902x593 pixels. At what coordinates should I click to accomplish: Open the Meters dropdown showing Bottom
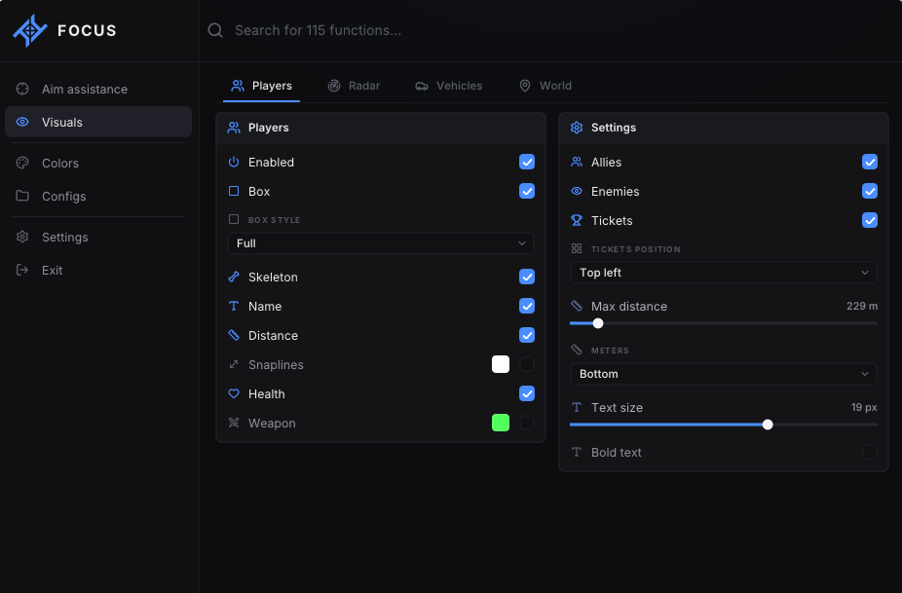click(x=724, y=374)
